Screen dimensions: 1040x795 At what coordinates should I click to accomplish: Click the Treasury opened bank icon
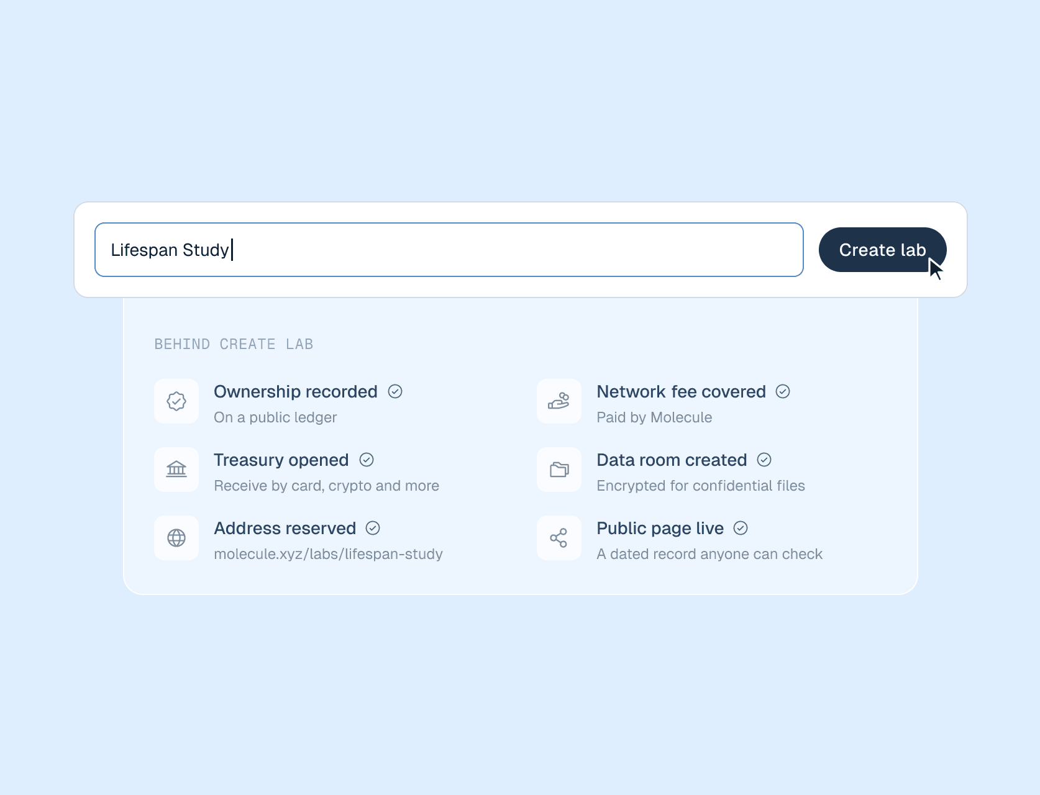176,470
